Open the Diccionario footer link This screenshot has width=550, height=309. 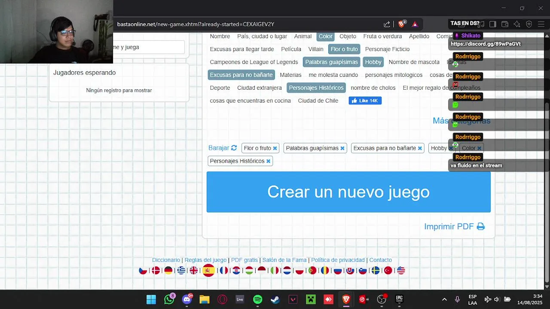tap(166, 260)
